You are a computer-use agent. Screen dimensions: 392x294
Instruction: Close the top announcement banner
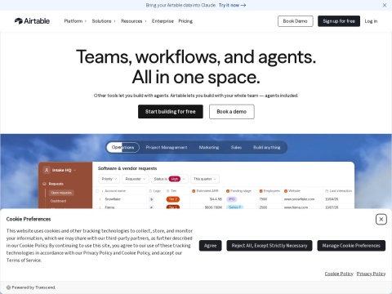pos(385,5)
